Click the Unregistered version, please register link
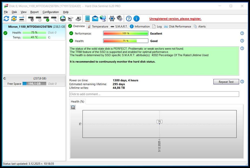This screenshot has height=168, width=250. point(175,19)
